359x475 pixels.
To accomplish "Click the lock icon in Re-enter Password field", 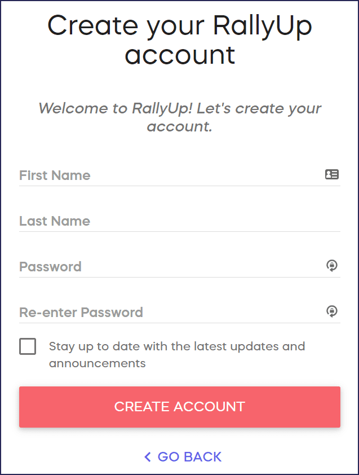I will coord(332,311).
